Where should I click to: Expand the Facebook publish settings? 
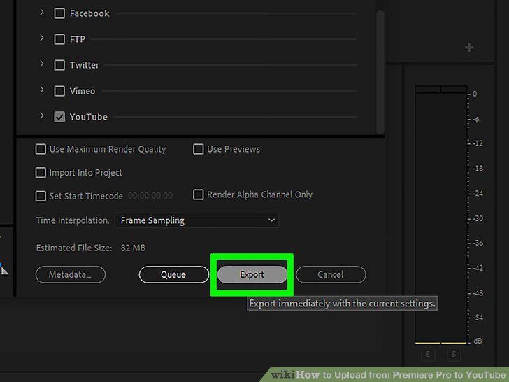(41, 13)
